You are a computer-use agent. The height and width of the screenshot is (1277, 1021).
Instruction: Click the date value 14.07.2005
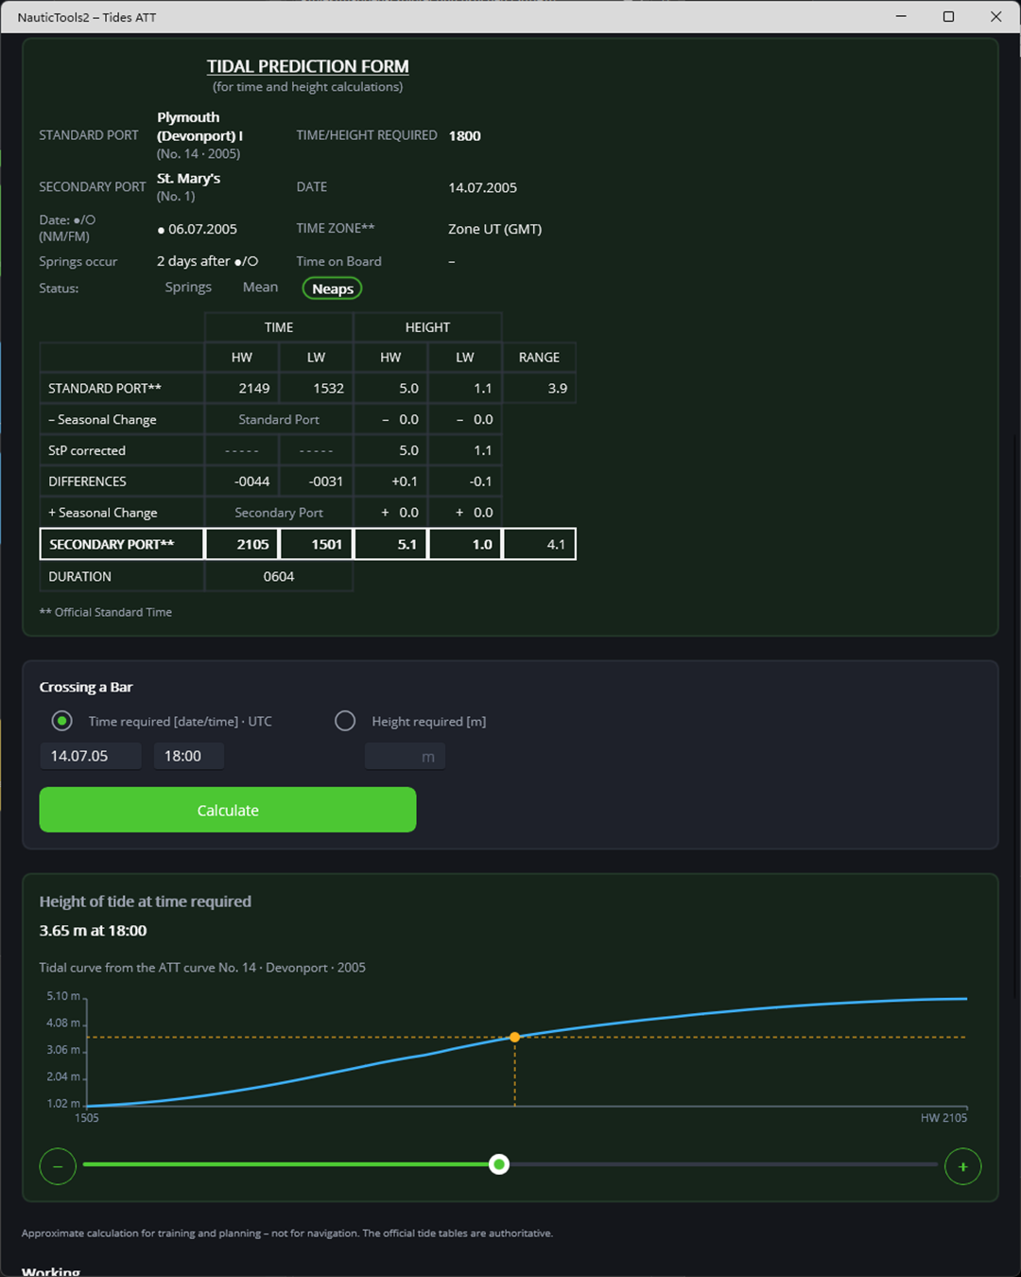point(482,187)
